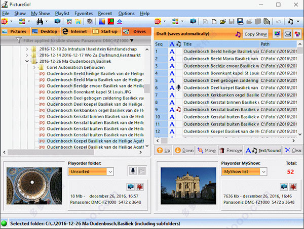The height and width of the screenshot is (229, 304).
Task: Open the Playlist menu
Action: coord(62,14)
